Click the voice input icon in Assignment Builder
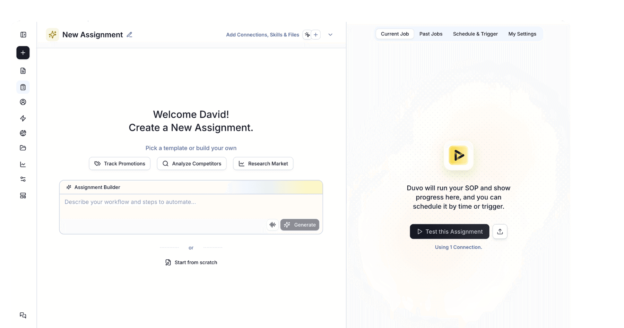 [272, 225]
